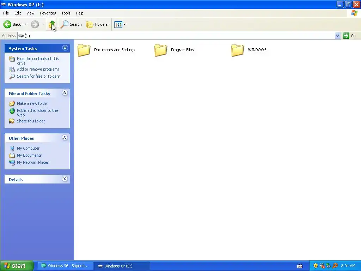
Task: Open the Favorites menu
Action: pyautogui.click(x=48, y=13)
